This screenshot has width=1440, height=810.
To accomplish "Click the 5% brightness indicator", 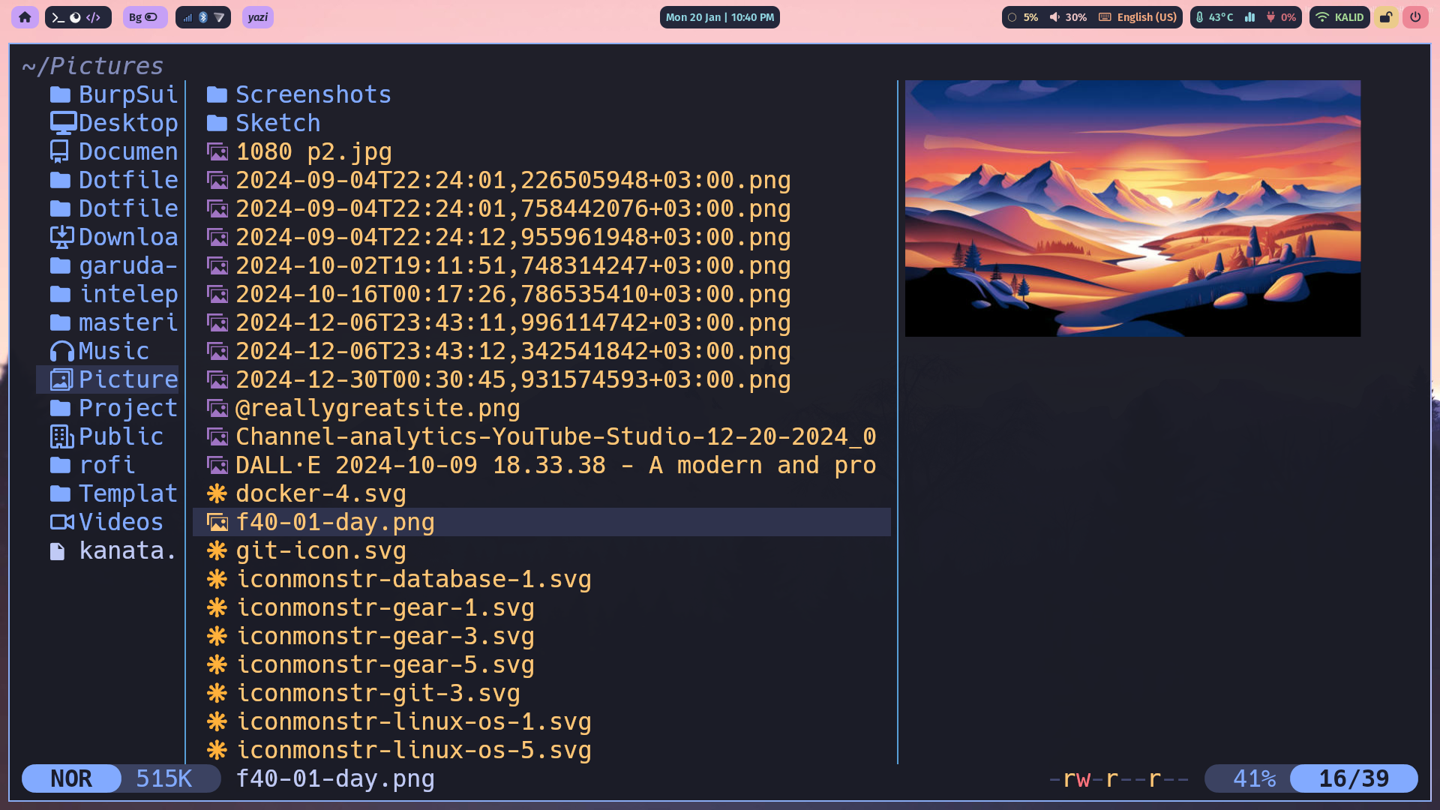I will tap(1023, 17).
